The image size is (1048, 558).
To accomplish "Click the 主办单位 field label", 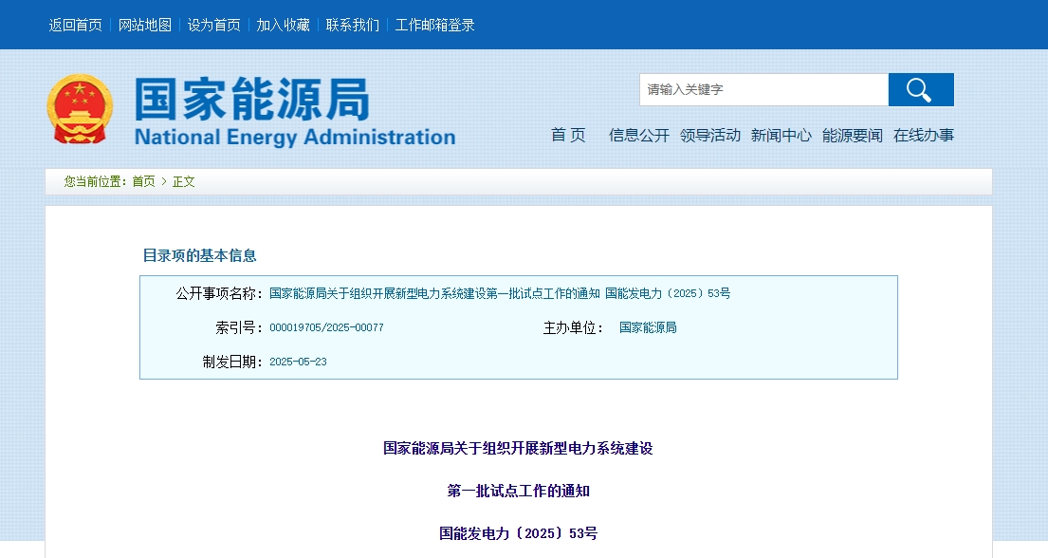I will 573,327.
